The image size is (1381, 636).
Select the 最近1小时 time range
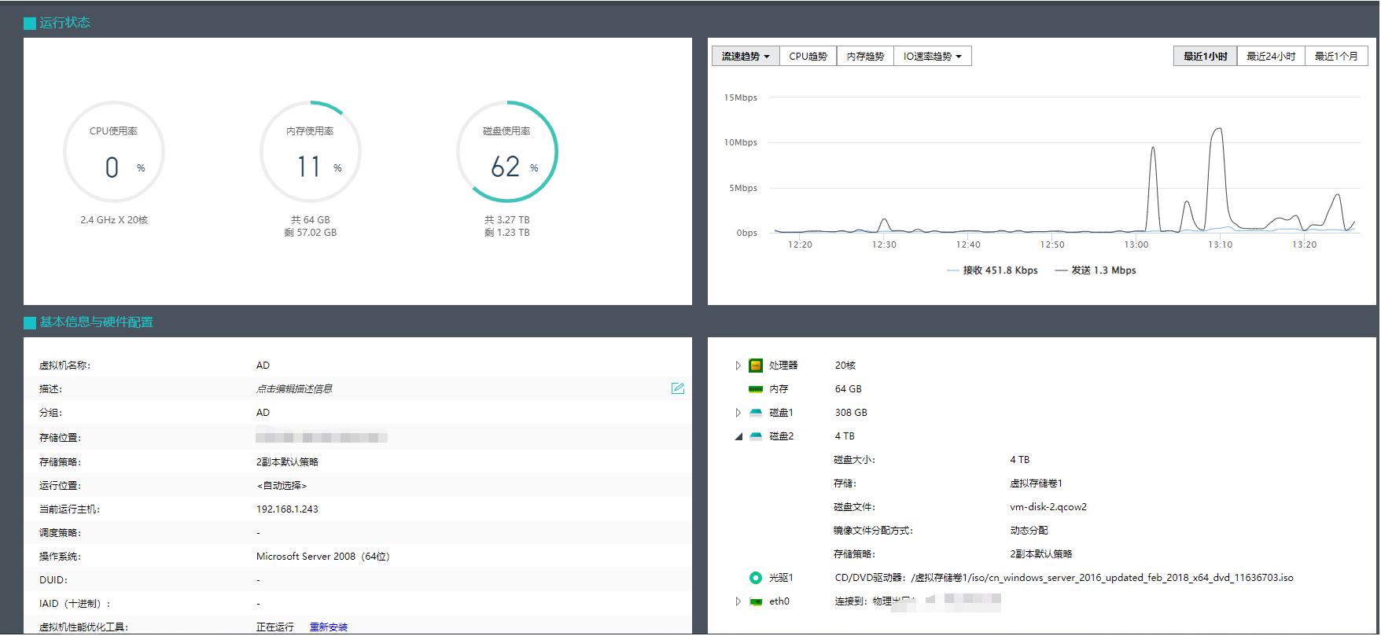pos(1205,57)
